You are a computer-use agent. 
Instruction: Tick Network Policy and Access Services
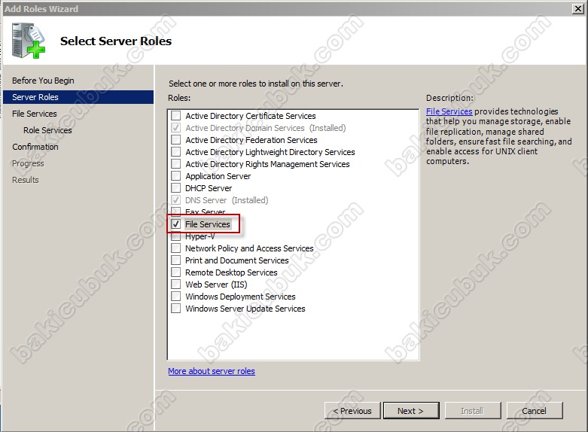tap(175, 248)
